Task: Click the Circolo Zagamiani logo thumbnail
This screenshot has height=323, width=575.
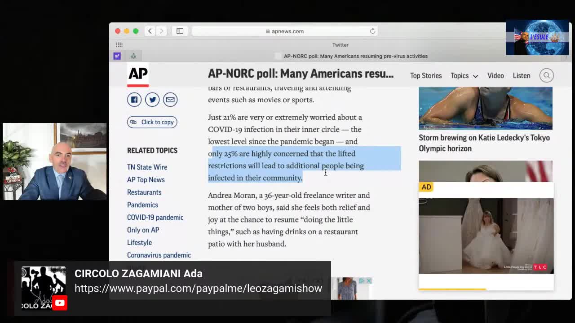Action: (x=44, y=288)
